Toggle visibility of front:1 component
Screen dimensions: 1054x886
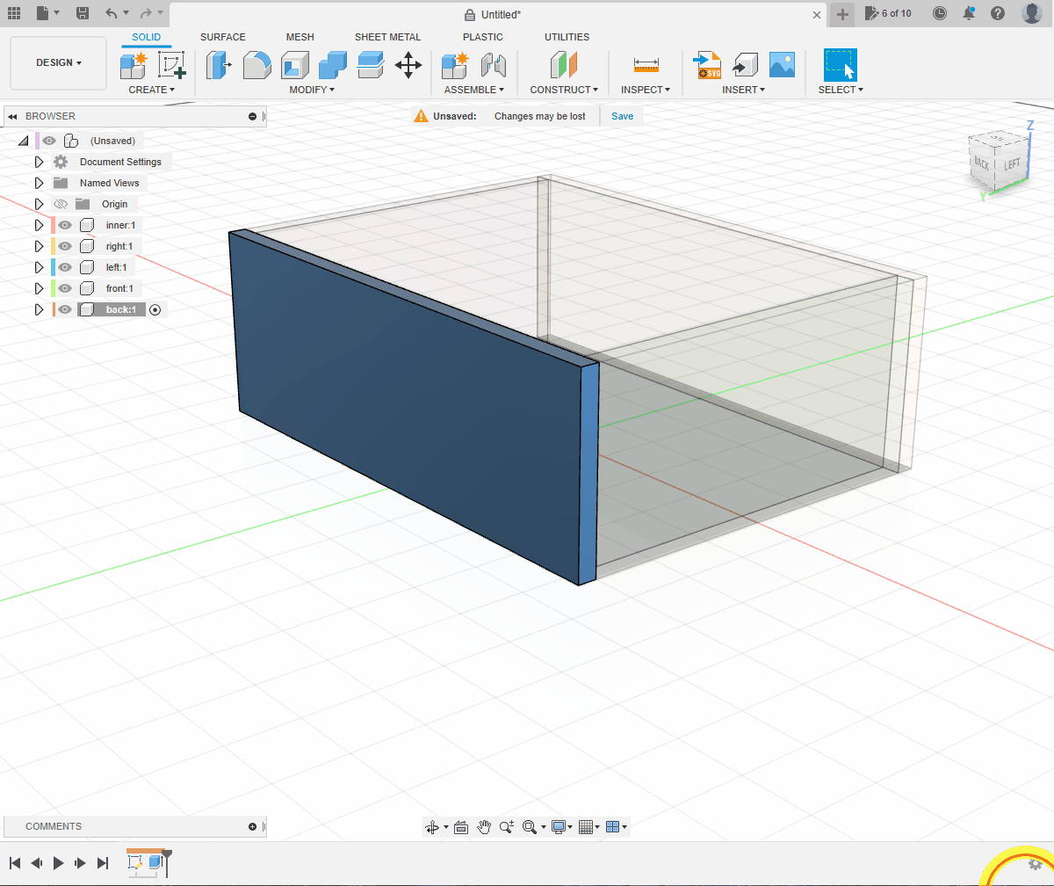coord(65,288)
